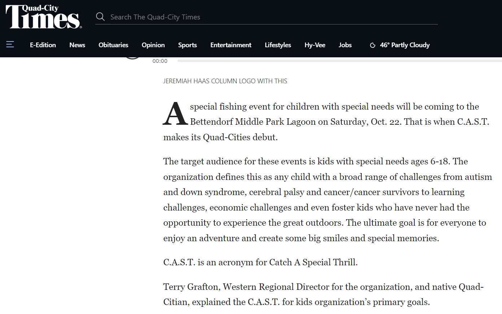This screenshot has width=502, height=314.
Task: Click the large drop-cap letter A
Action: 175,114
